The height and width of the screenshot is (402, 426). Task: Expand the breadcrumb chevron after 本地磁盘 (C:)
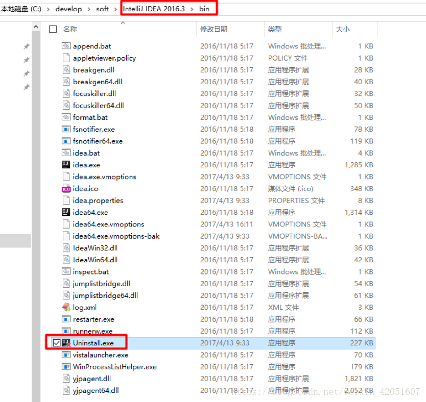coord(48,9)
